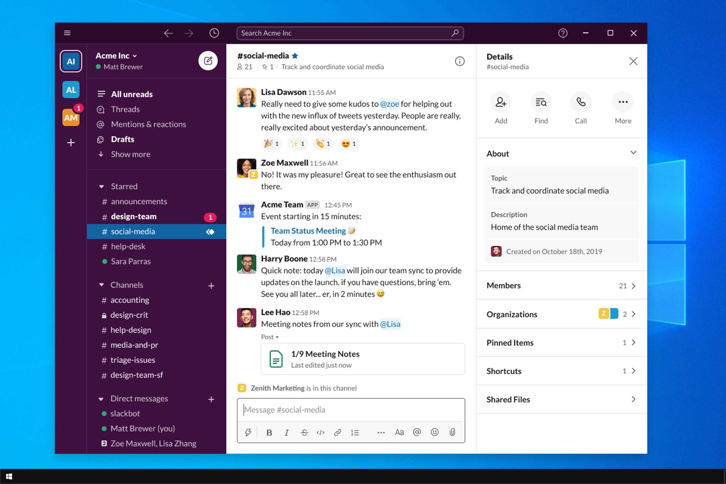
Task: Toggle the Aa formatting toolbar
Action: coord(399,433)
